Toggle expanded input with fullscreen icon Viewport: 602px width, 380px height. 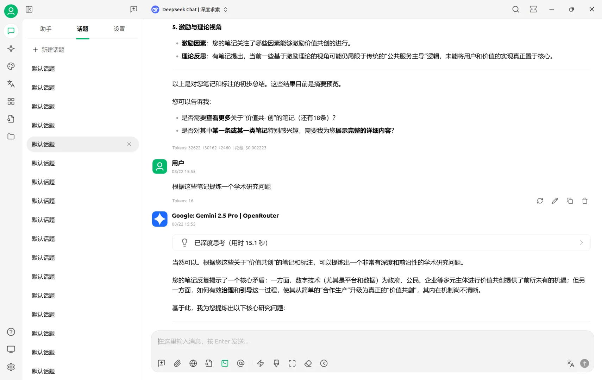292,363
